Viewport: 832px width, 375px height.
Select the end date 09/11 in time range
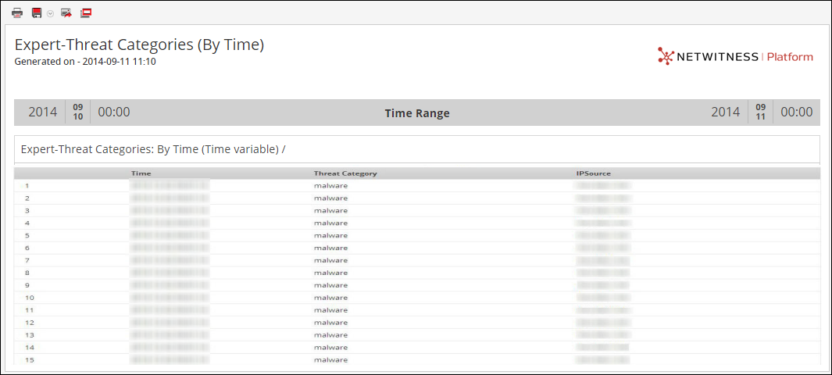point(760,112)
